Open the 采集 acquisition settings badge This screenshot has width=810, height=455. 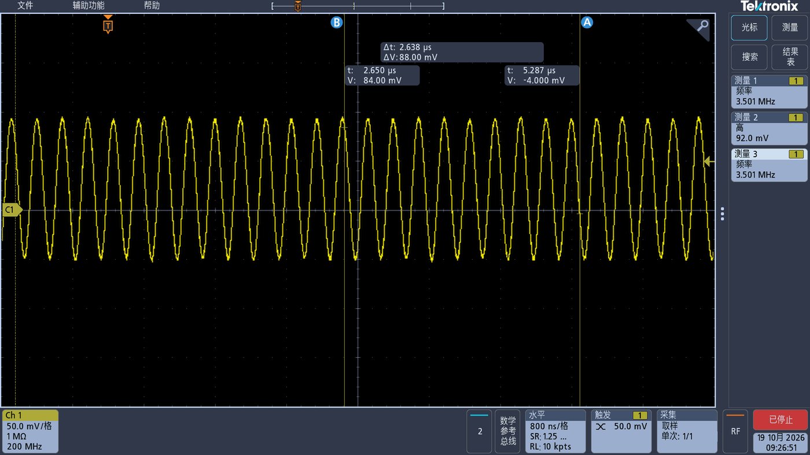pos(687,431)
